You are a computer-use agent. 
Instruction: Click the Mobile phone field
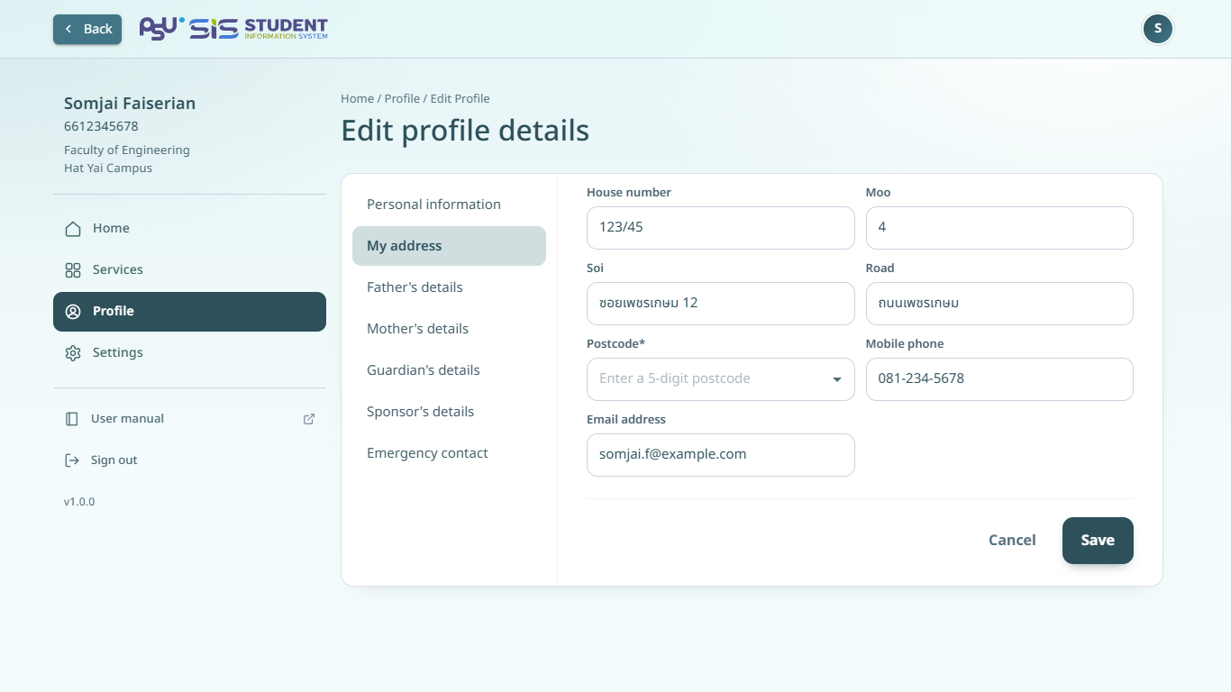[x=999, y=379]
